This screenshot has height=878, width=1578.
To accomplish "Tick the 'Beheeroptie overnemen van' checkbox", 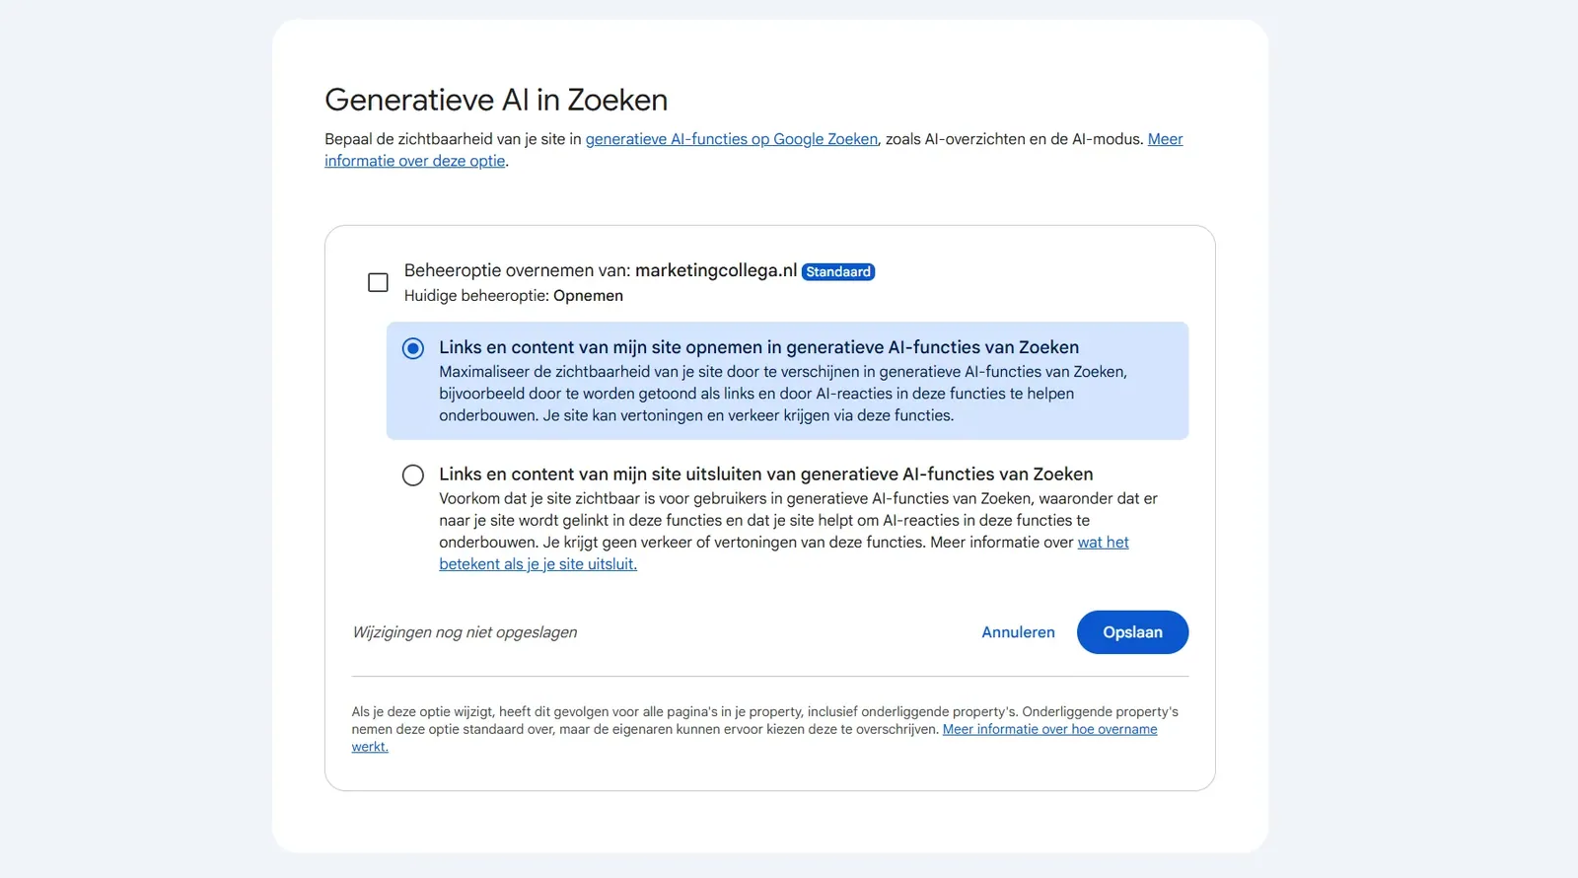I will point(378,283).
